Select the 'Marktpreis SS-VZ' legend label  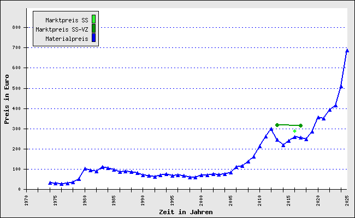pos(62,29)
